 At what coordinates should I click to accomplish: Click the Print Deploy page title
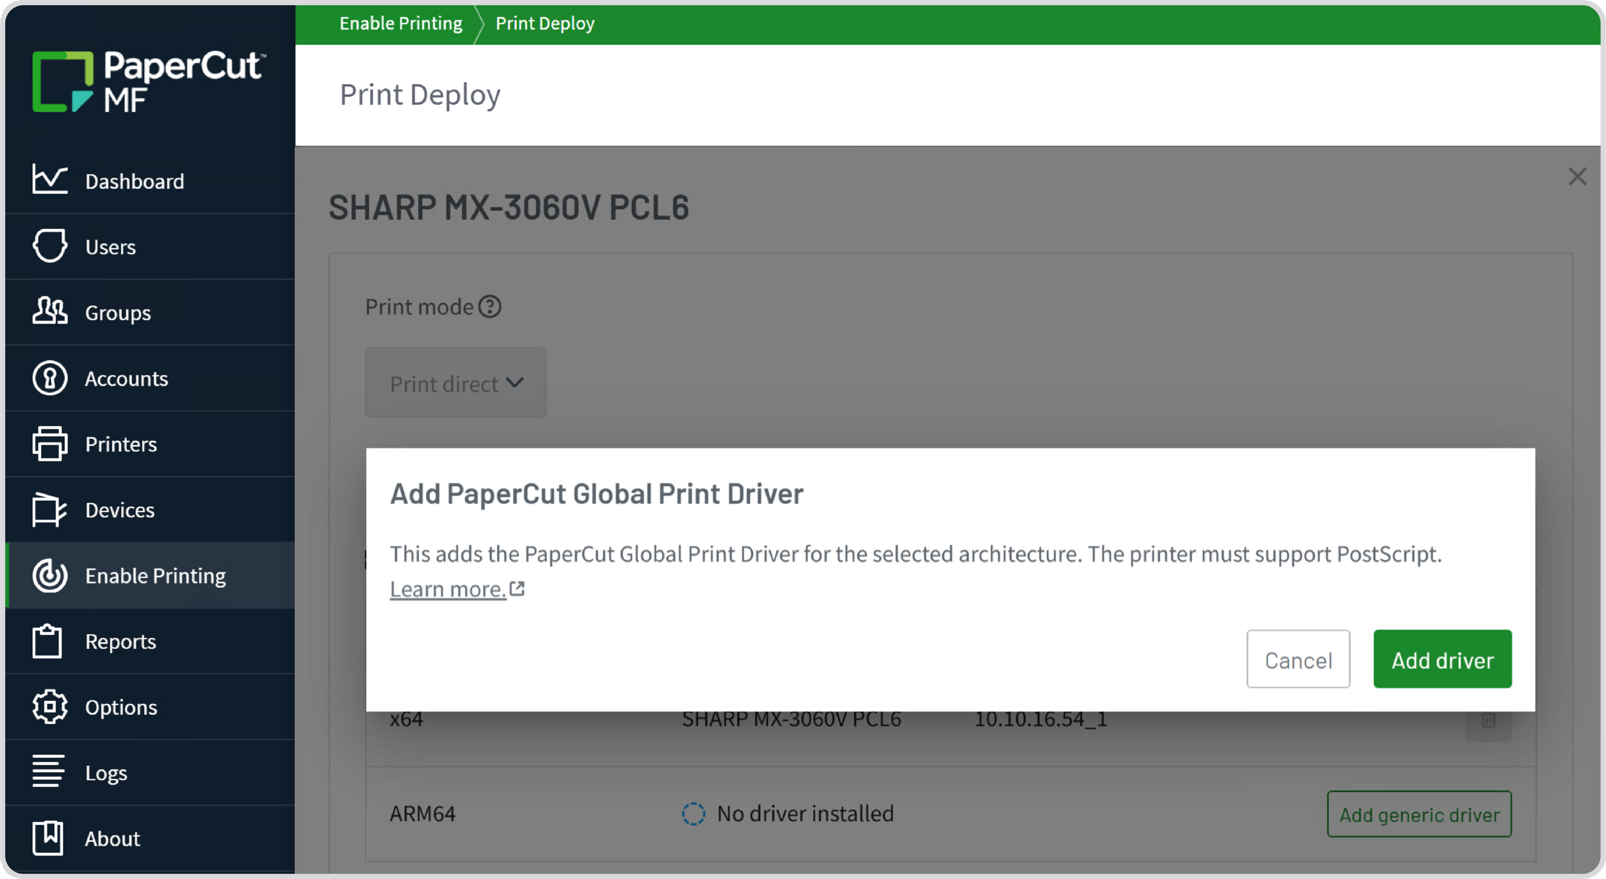coord(420,95)
